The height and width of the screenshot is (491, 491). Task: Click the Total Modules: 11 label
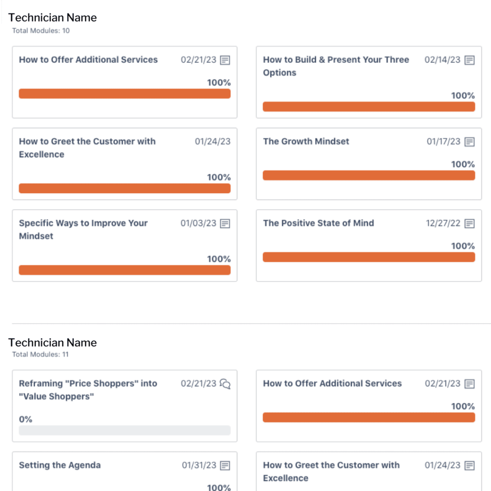point(40,354)
